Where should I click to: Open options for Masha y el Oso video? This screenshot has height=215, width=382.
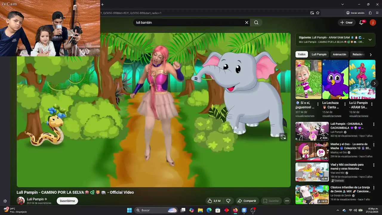pos(374,145)
